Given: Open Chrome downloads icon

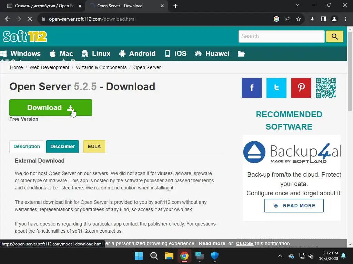Looking at the screenshot, I should (x=312, y=19).
